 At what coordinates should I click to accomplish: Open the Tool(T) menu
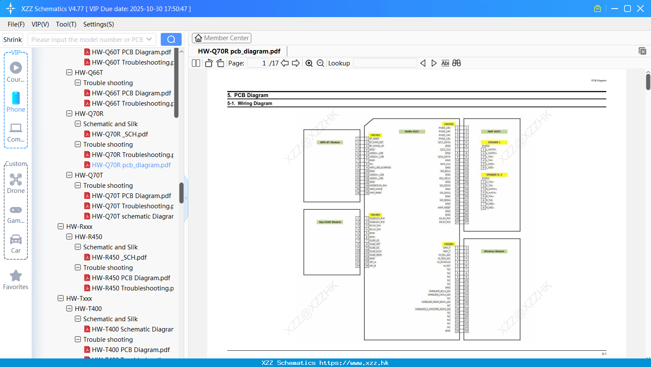pyautogui.click(x=66, y=24)
